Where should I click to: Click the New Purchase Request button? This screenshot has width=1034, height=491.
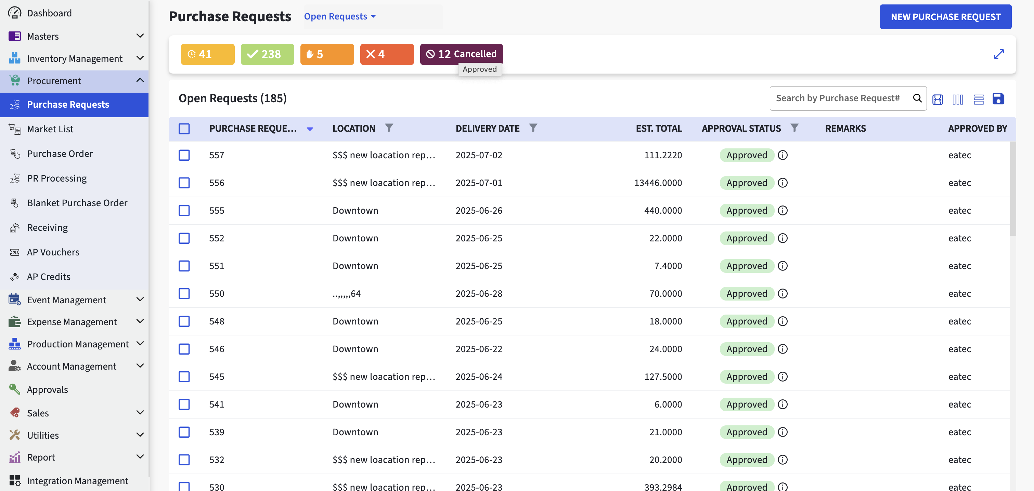pyautogui.click(x=945, y=17)
